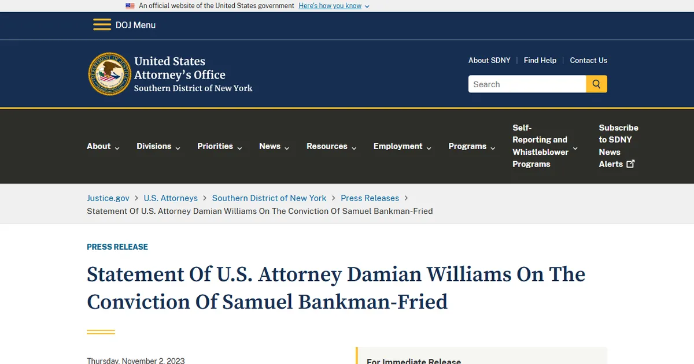Focus the Search input field
The image size is (694, 364).
tap(527, 84)
